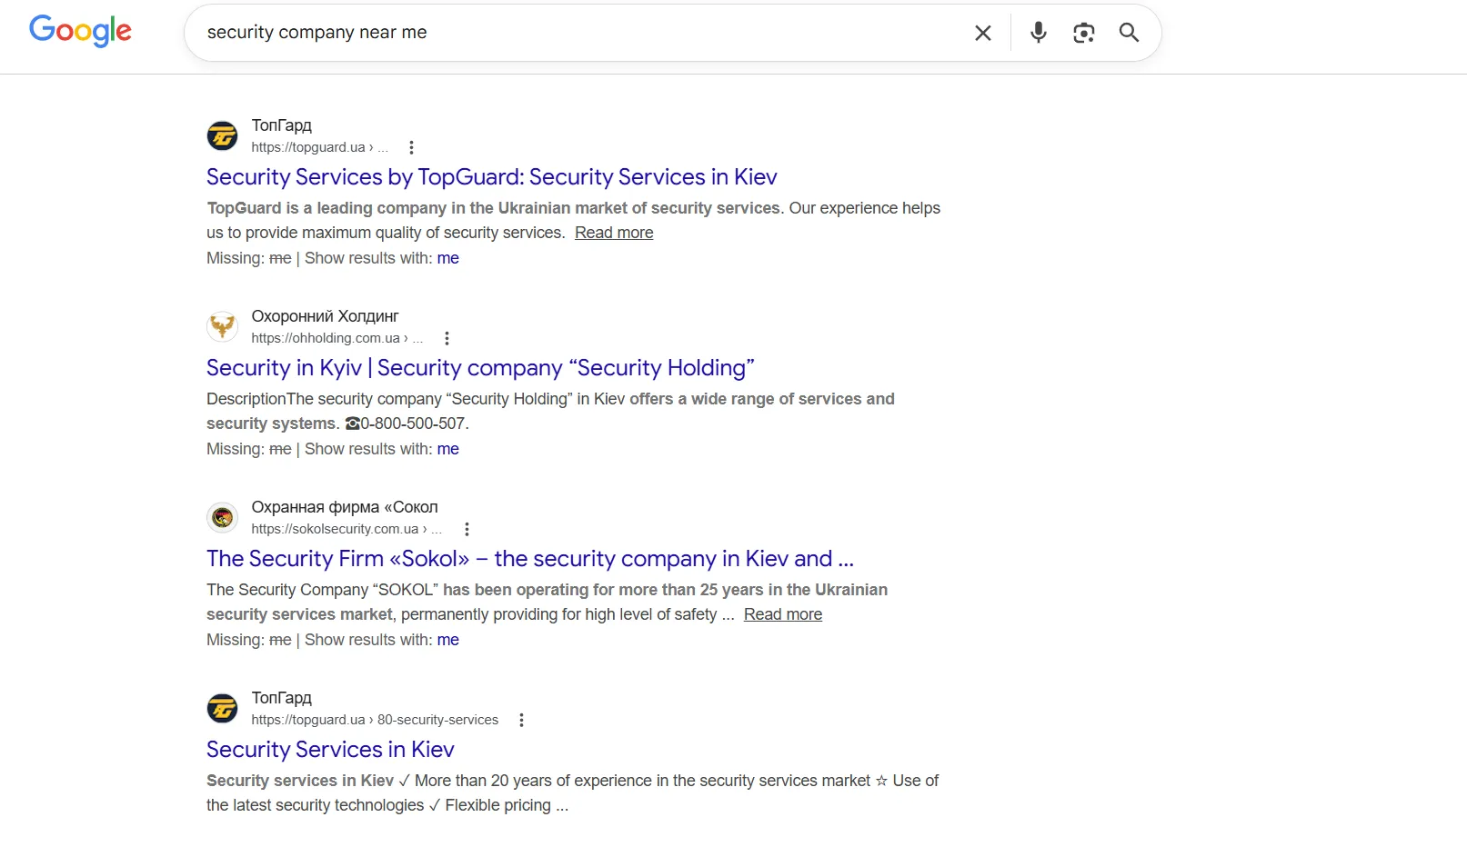Click the Security Holding site favicon
The image size is (1467, 847).
222,327
